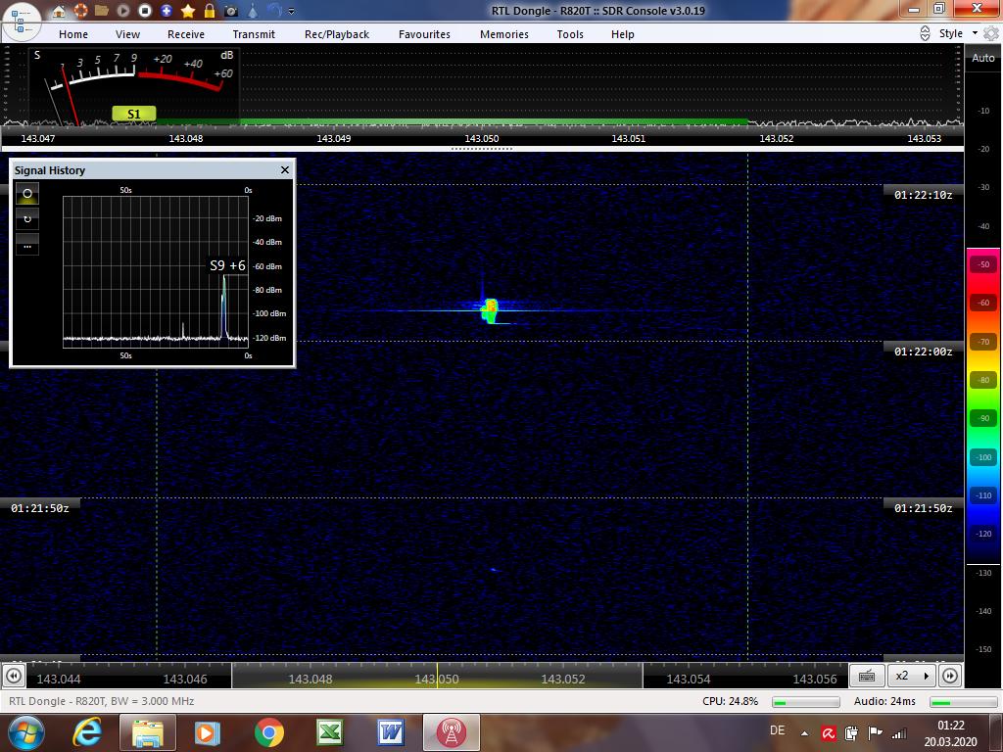Click 143.050 on the spectrum frequency scale
1003x752 pixels.
click(x=482, y=138)
